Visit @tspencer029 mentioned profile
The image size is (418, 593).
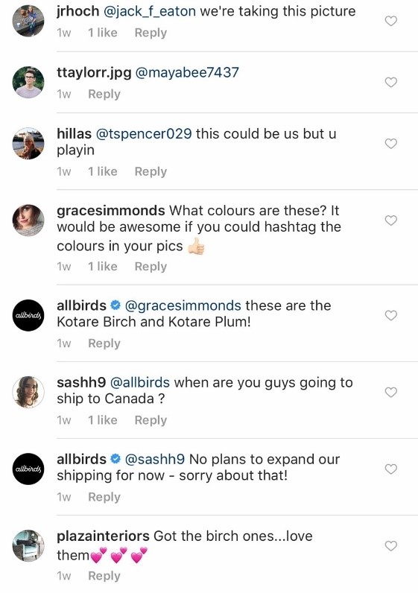click(144, 134)
